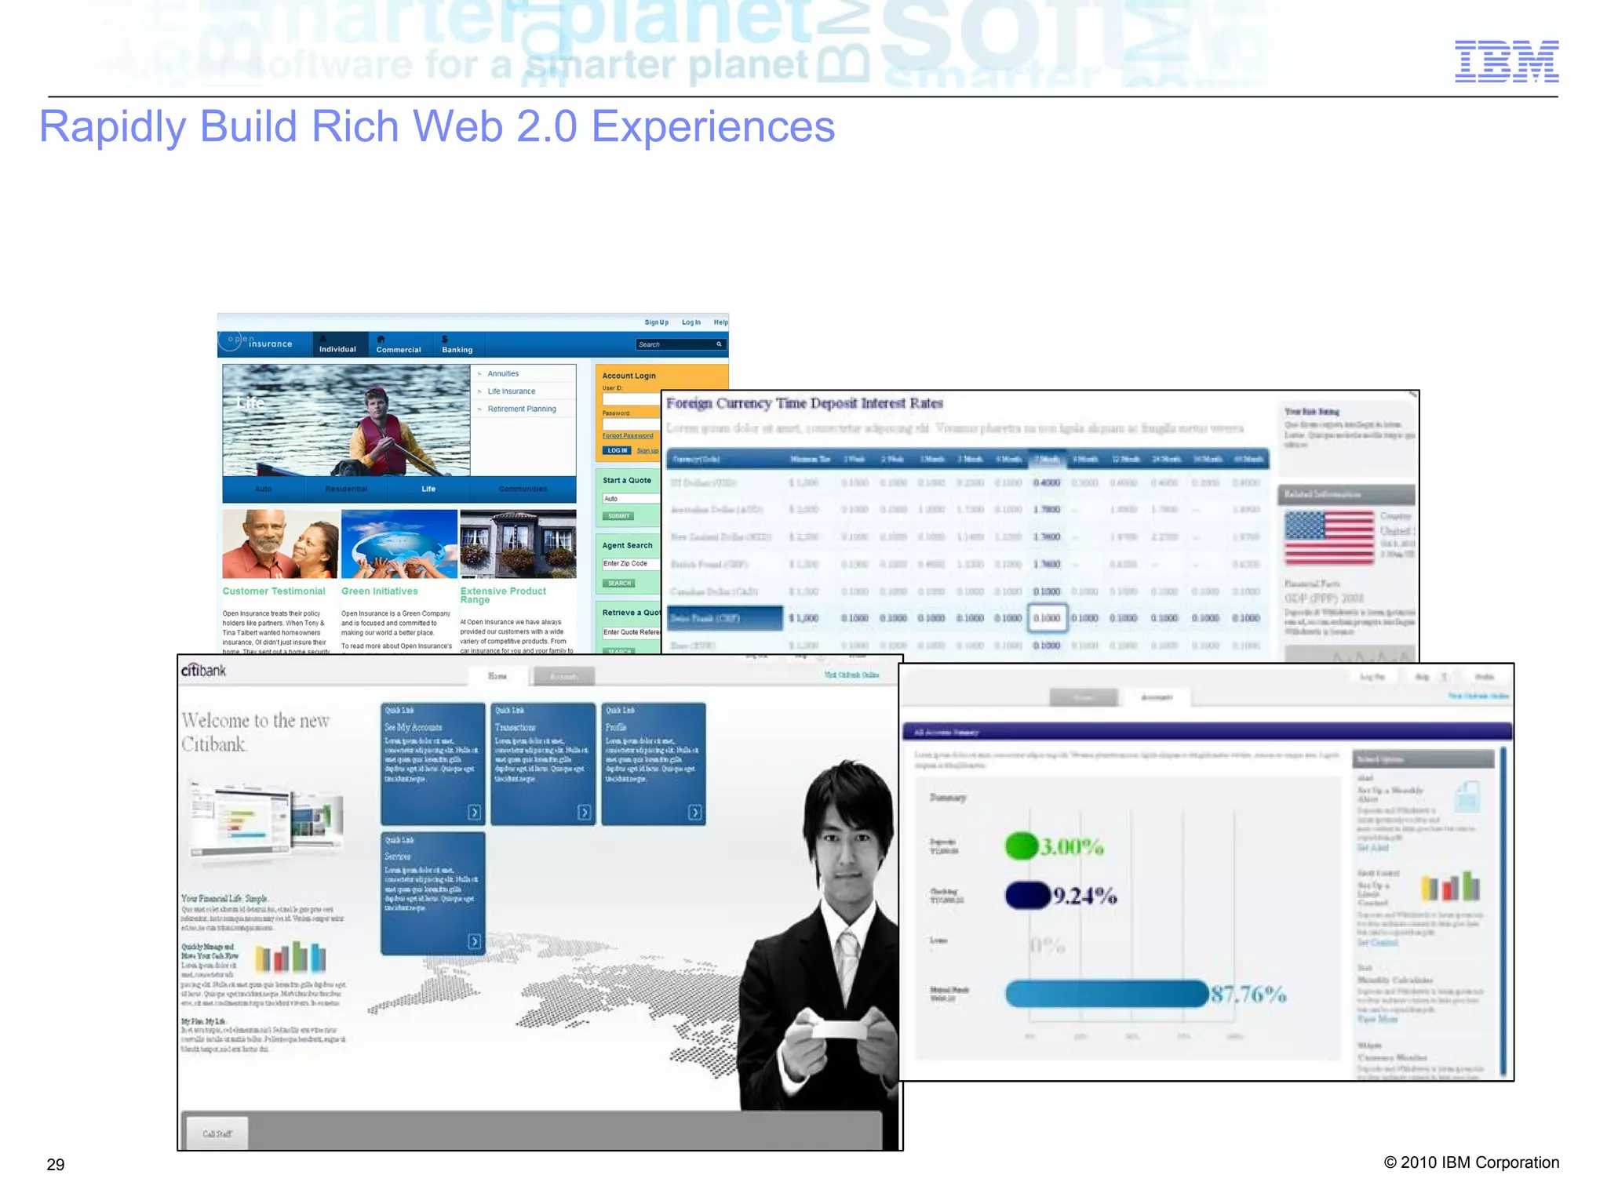Open the Services quick link arrow icon
The image size is (1607, 1204).
coord(474,941)
